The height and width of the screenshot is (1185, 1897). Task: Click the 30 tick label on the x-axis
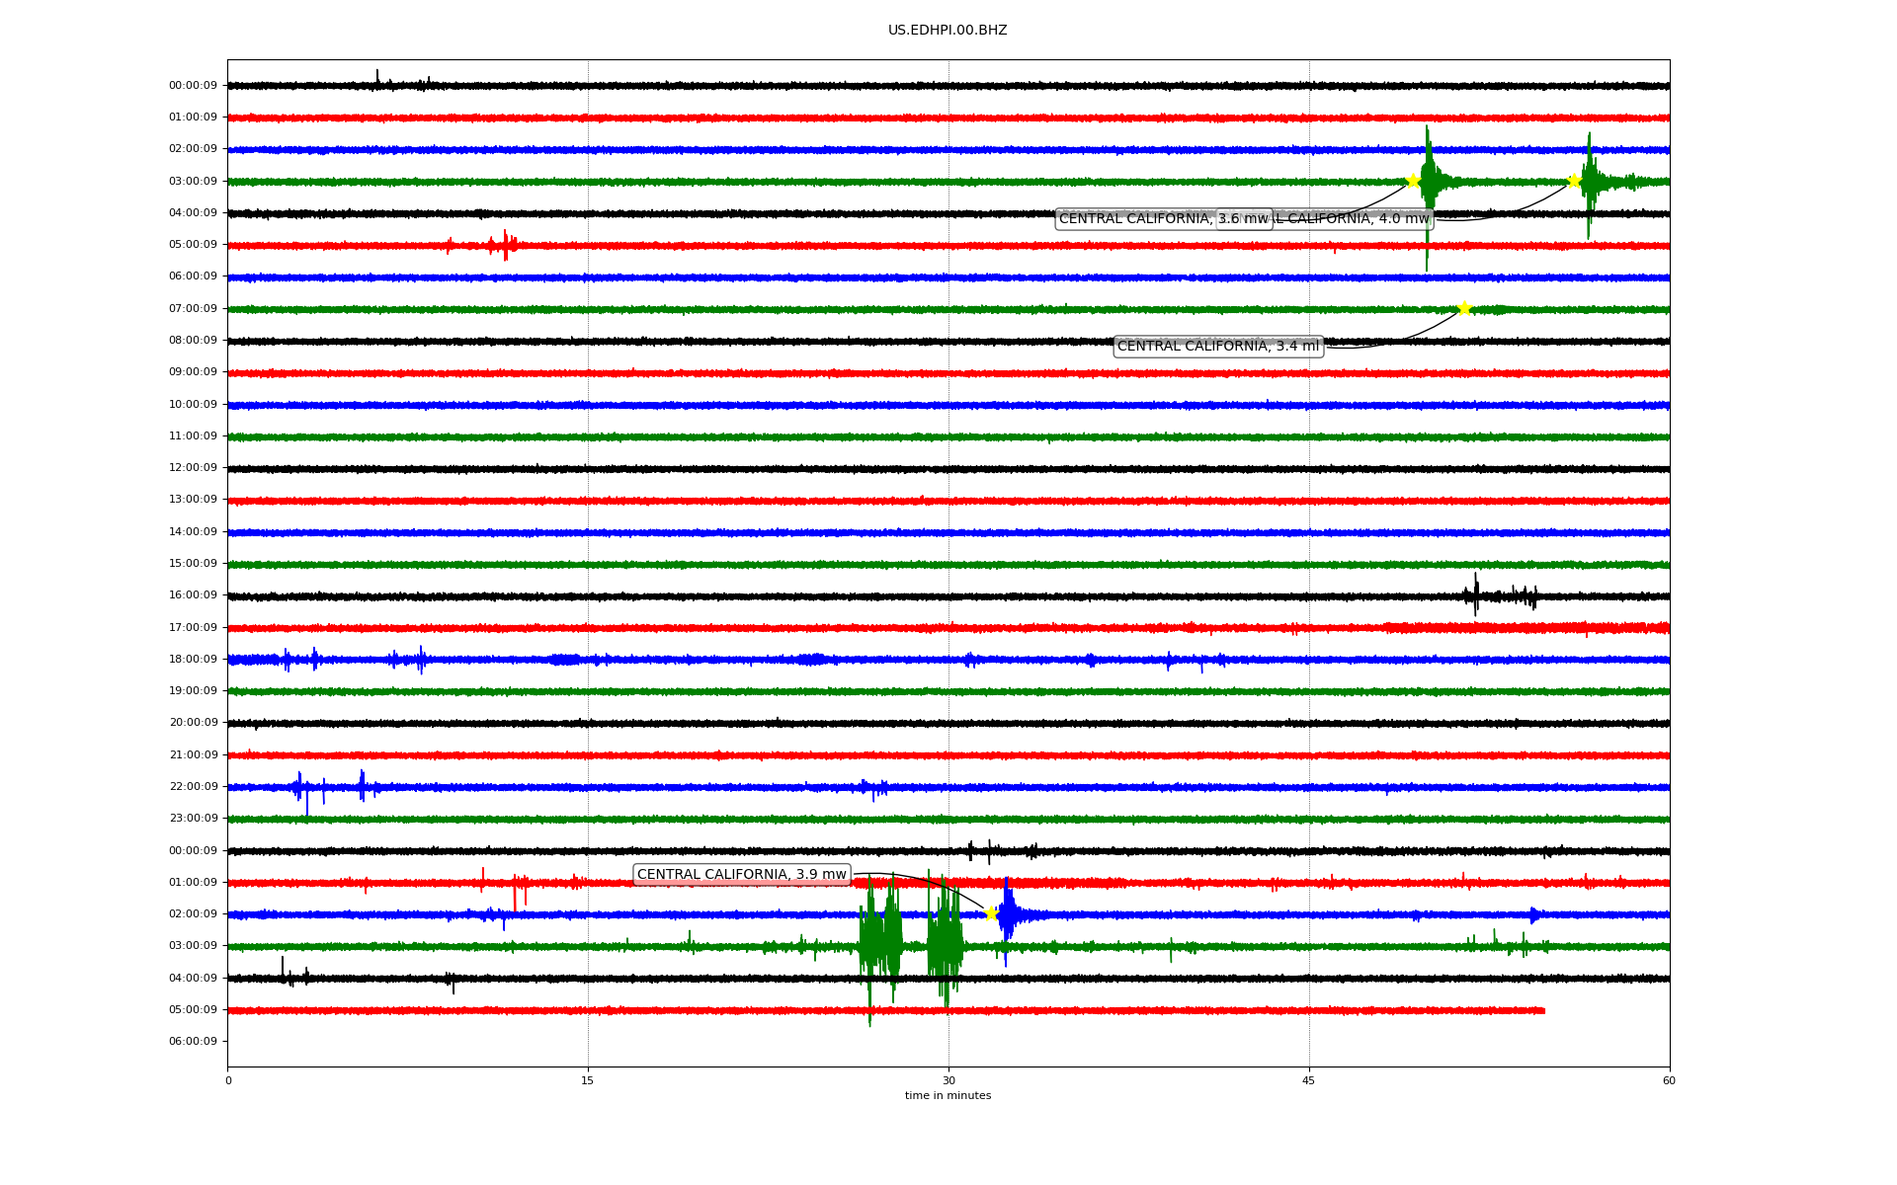(948, 1080)
